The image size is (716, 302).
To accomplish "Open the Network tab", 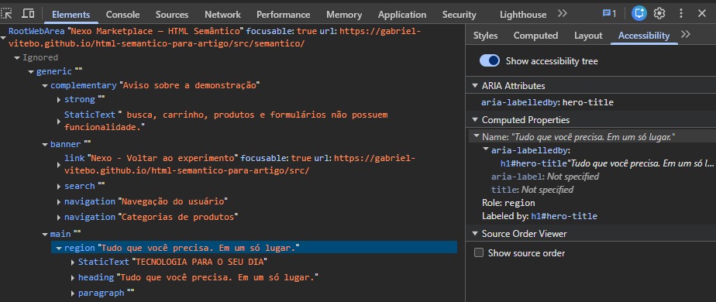I will (222, 15).
